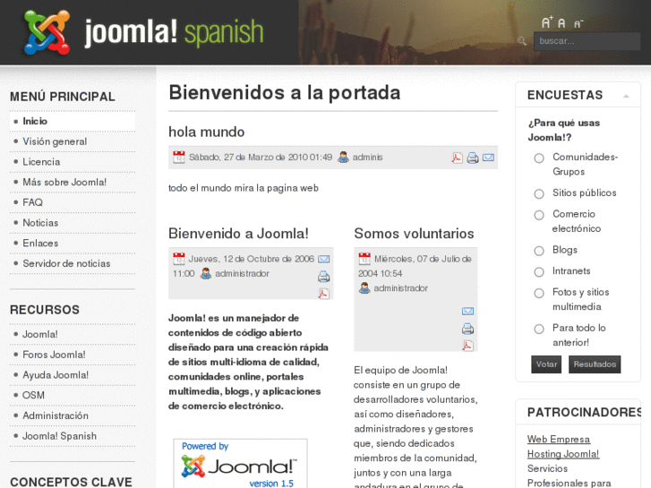
Task: Click the search magnifier icon
Action: coord(522,40)
